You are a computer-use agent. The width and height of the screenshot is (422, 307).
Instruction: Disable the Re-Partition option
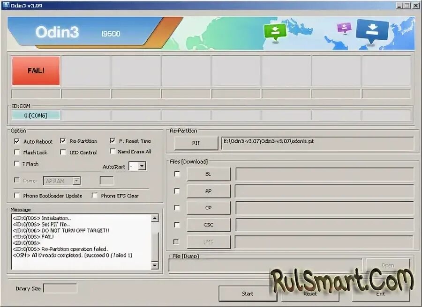(62, 140)
